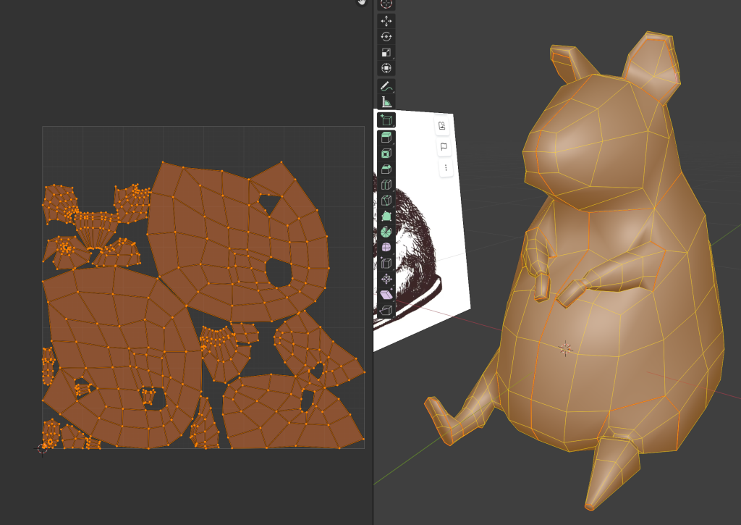Select the Spin tool

[386, 232]
